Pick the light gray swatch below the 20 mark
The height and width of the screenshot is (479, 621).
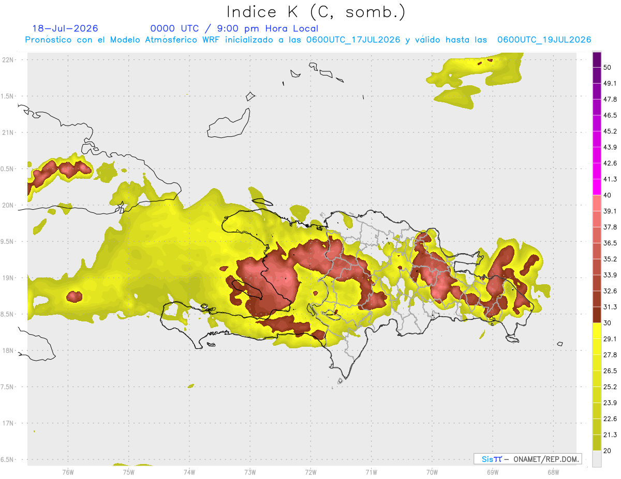pos(597,459)
